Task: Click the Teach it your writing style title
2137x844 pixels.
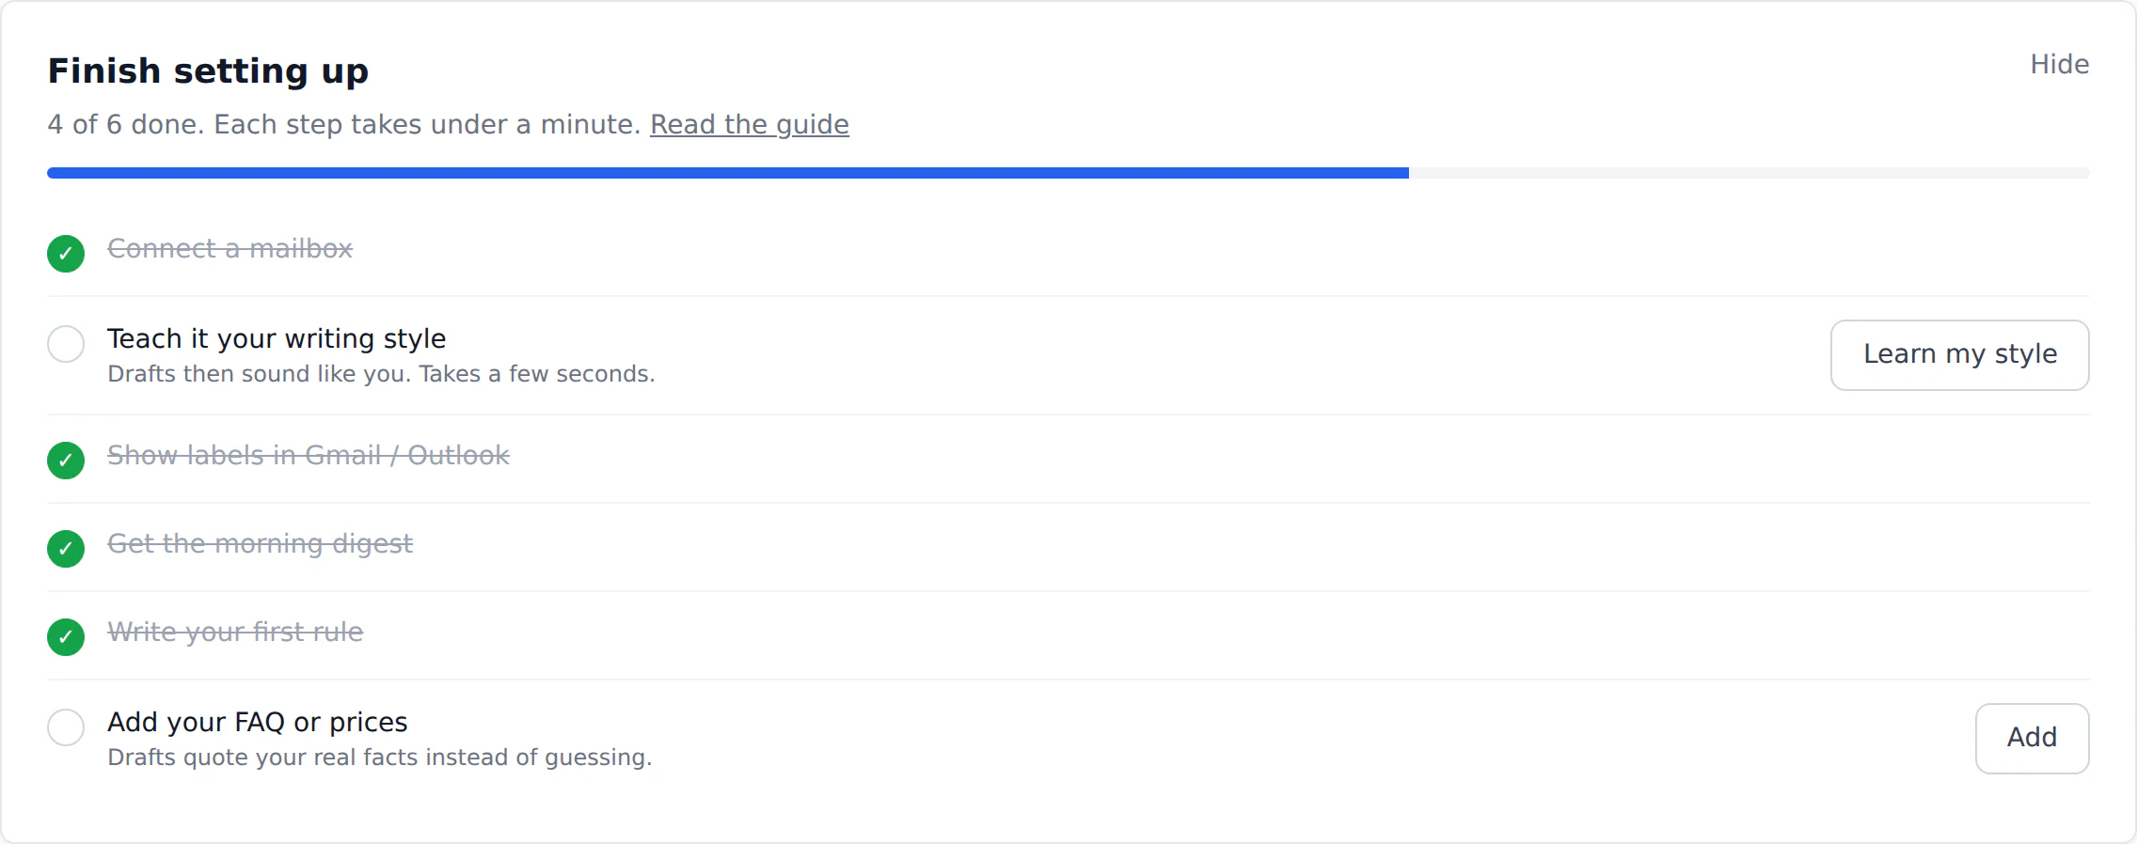Action: (x=277, y=338)
